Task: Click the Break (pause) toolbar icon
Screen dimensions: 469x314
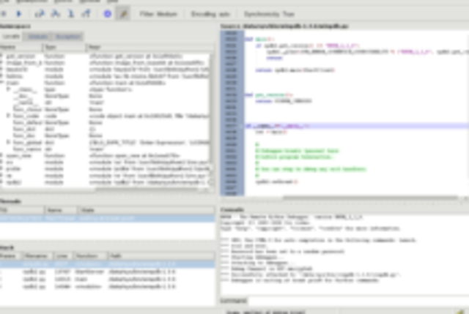Action: (x=4, y=14)
